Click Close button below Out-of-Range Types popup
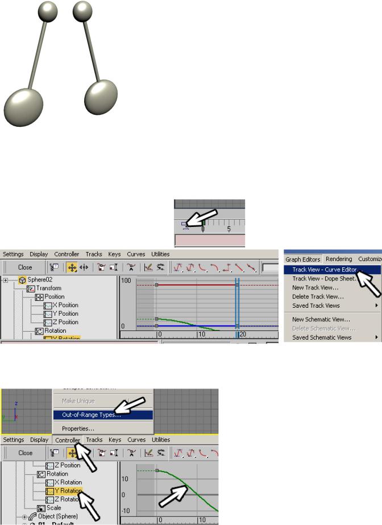382x525 pixels. [26, 453]
